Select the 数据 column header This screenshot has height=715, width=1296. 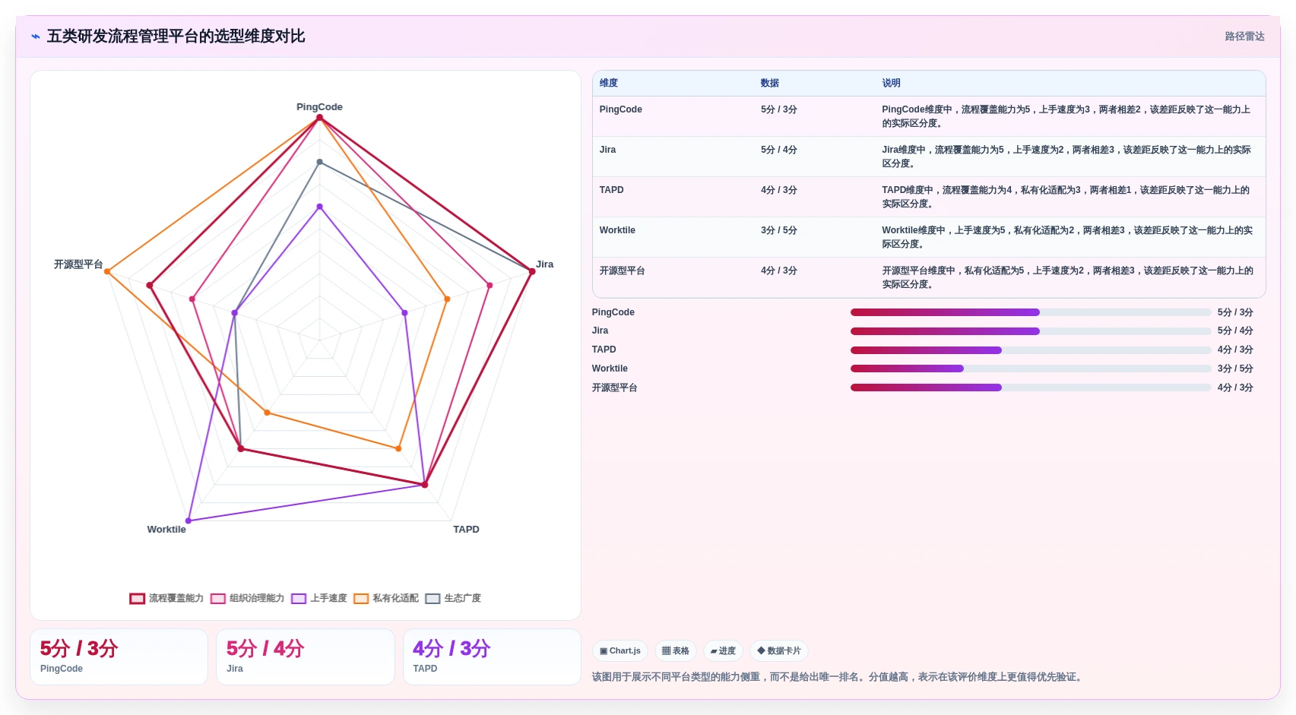pos(770,84)
